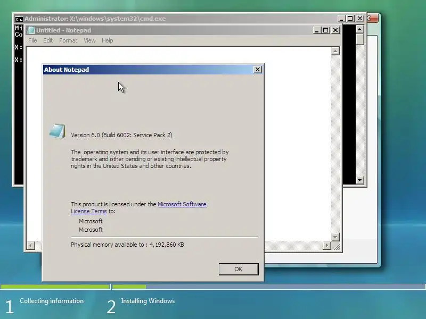This screenshot has width=426, height=319.
Task: Click the Version 6.0 Build 6002 text
Action: 121,135
